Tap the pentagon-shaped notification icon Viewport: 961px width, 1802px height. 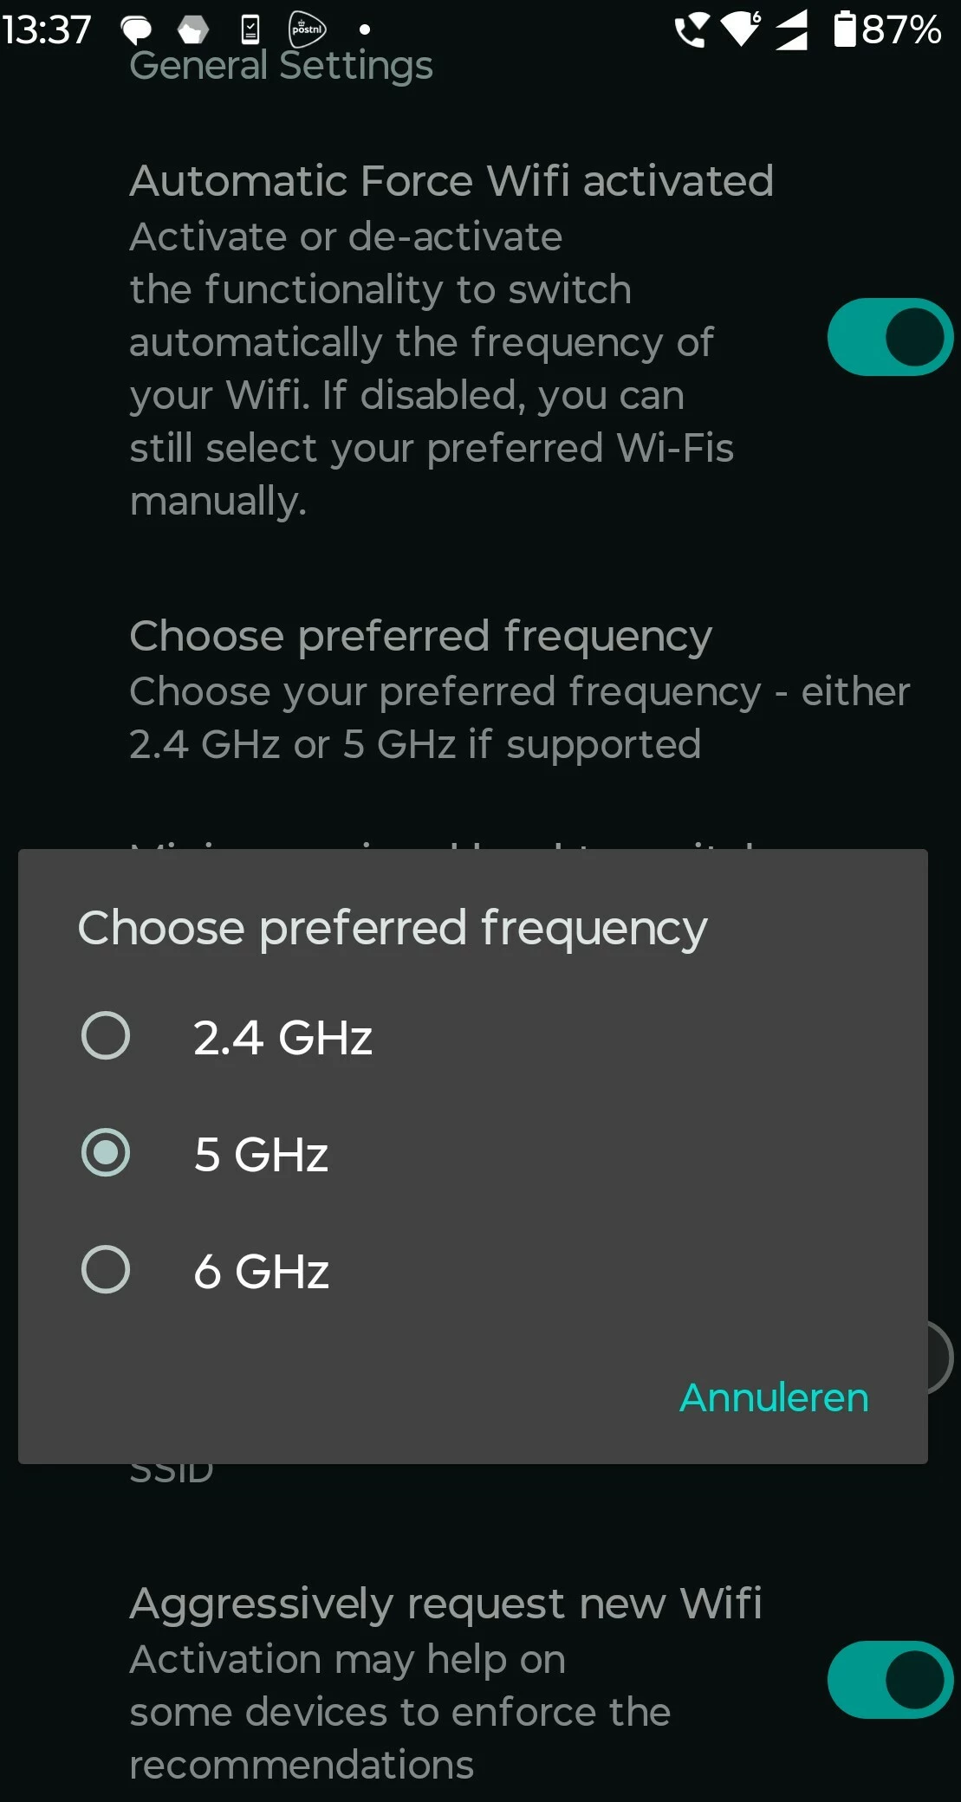point(192,30)
